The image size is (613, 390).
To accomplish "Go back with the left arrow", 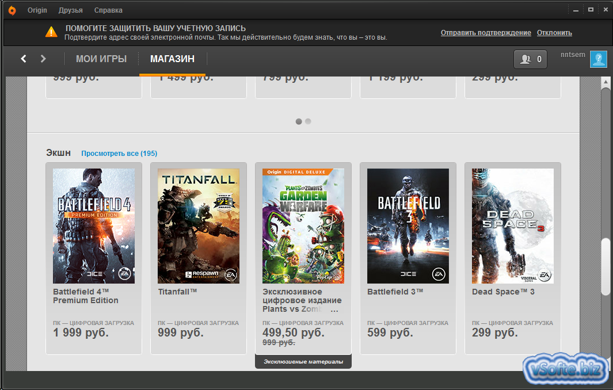I will click(x=24, y=59).
